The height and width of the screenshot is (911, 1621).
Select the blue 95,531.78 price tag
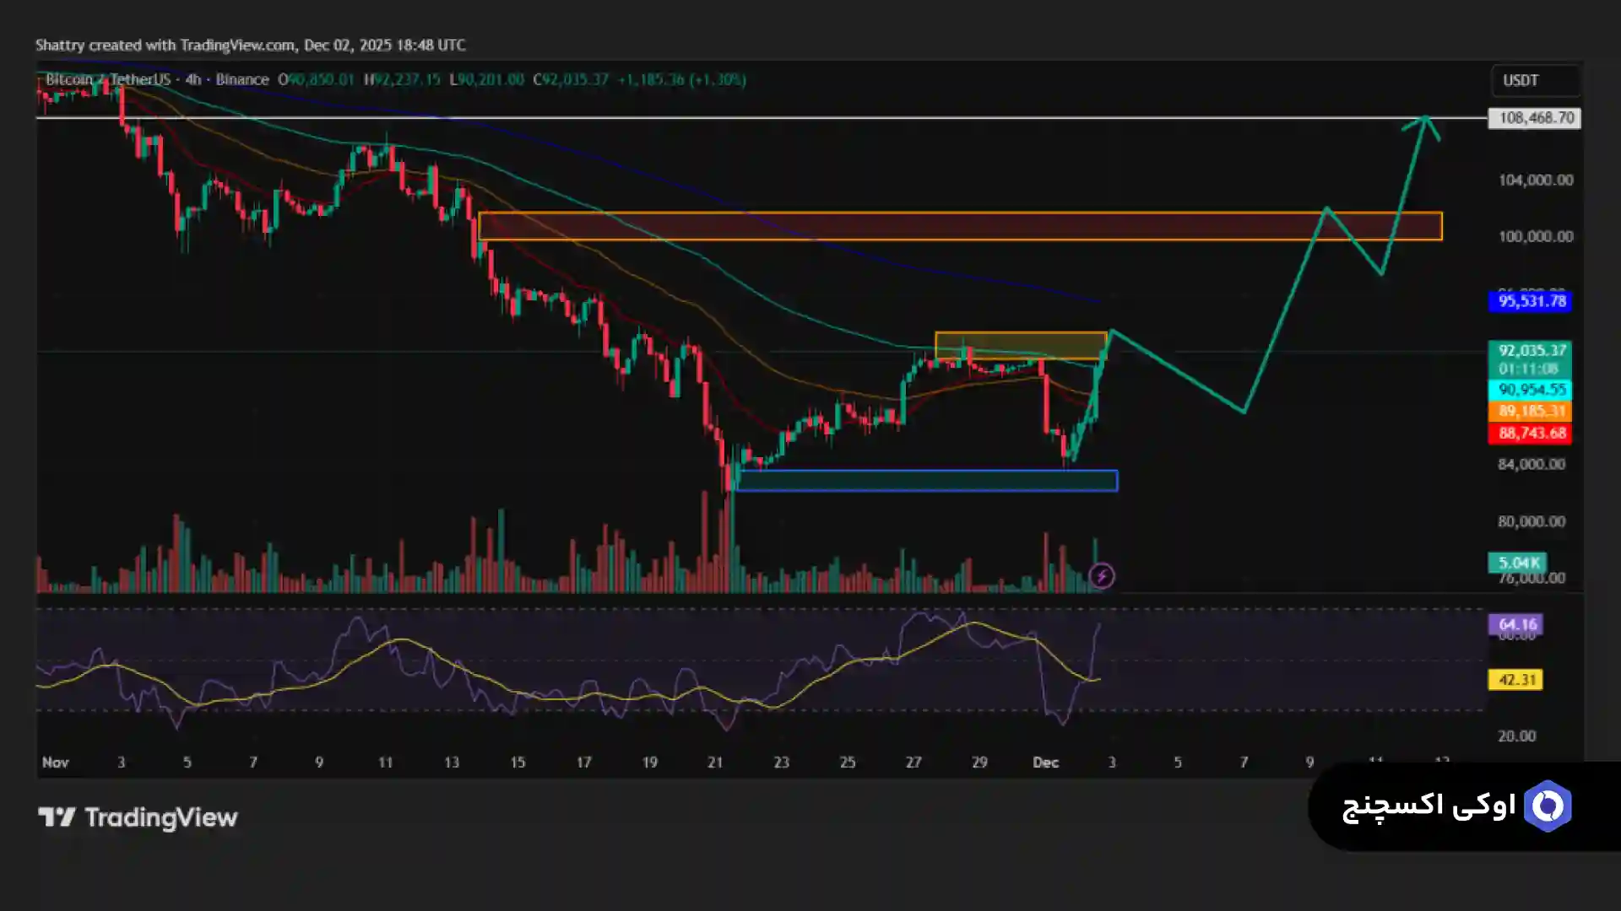(1530, 301)
